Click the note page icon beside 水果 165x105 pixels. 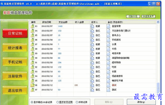(x=108, y=44)
